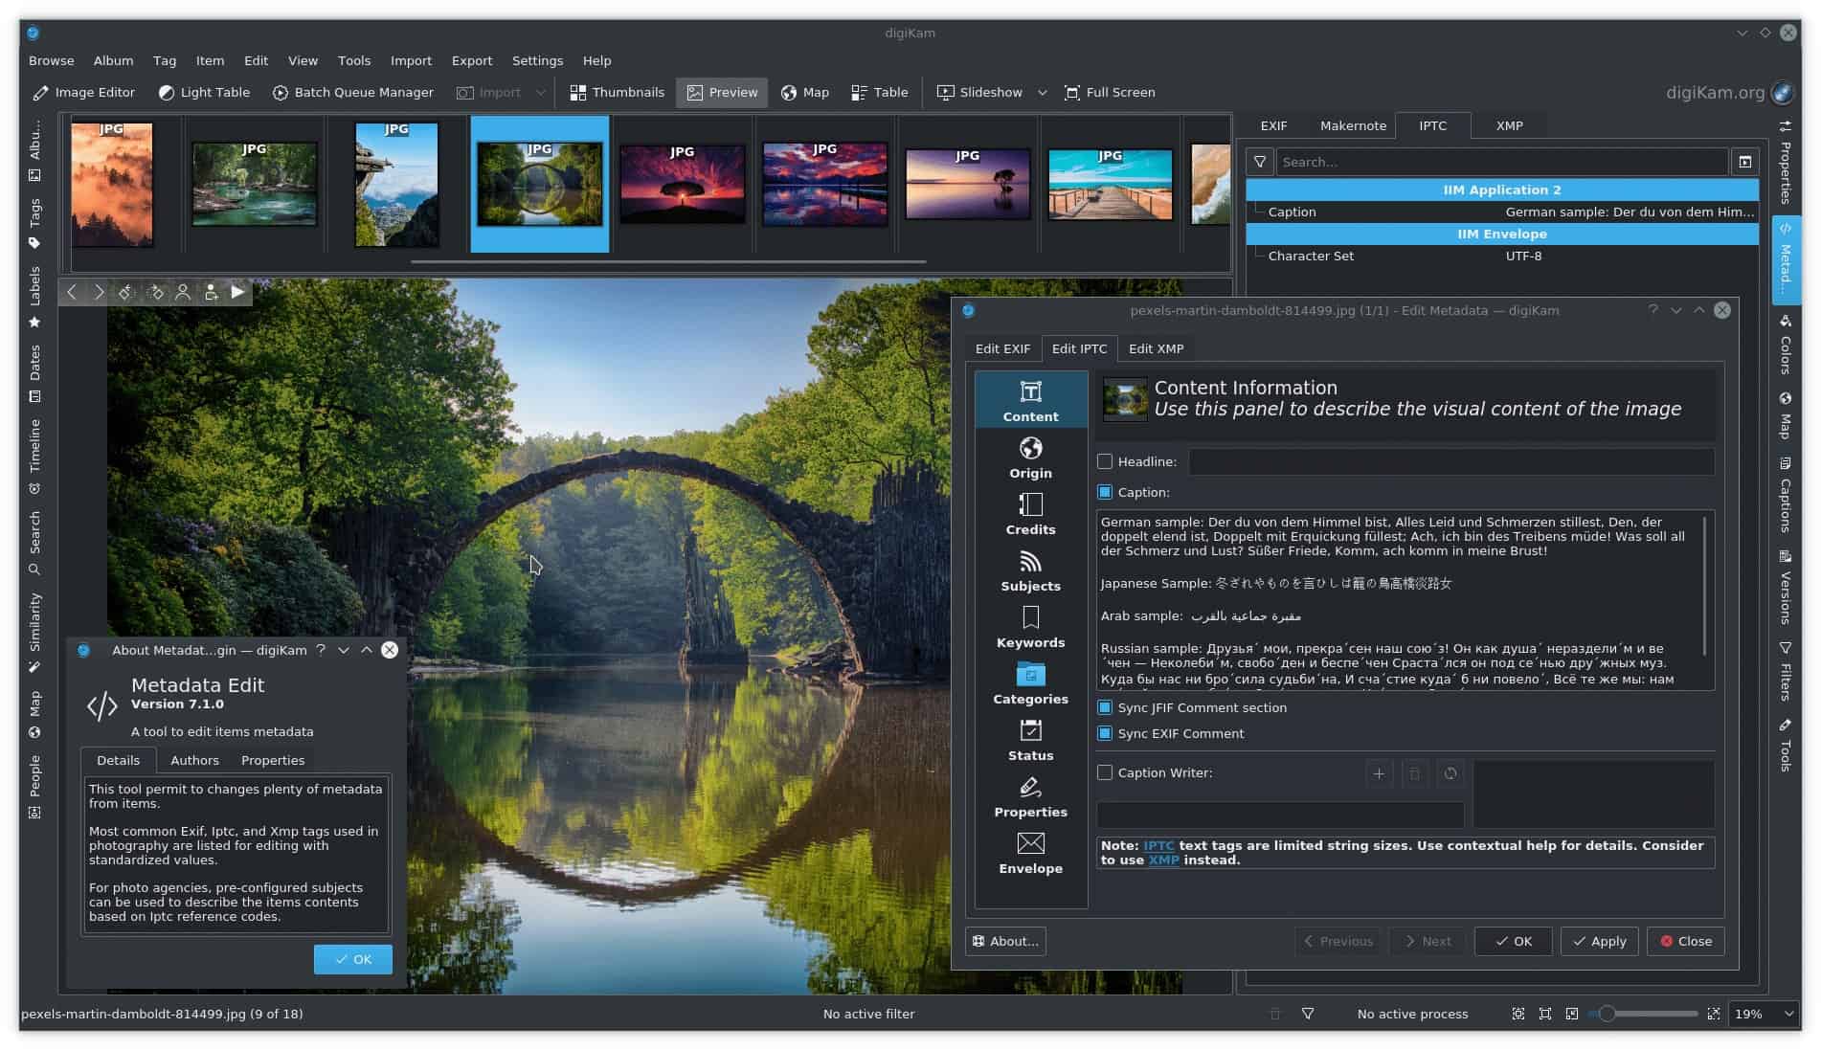This screenshot has height=1050, width=1821.
Task: Click the status bar filter funnel icon
Action: click(x=1308, y=1014)
